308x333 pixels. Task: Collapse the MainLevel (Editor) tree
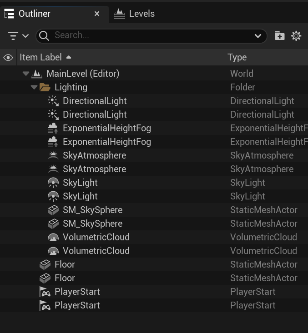click(x=26, y=74)
